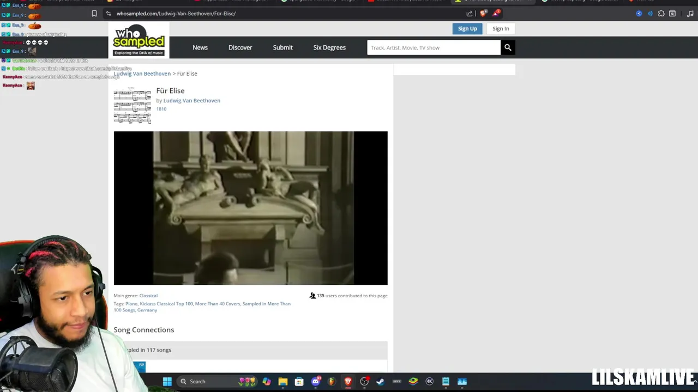698x392 pixels.
Task: Open the News menu
Action: (200, 47)
